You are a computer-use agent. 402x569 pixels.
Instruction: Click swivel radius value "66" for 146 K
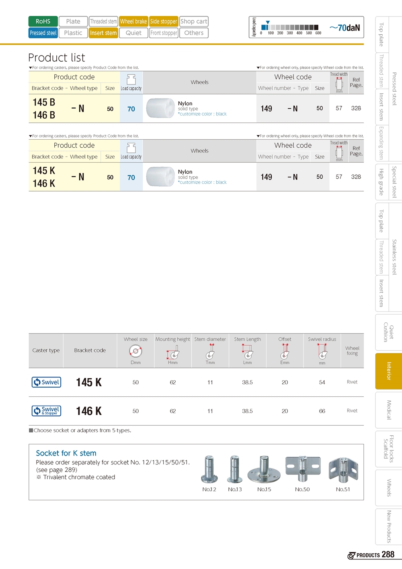coord(322,411)
